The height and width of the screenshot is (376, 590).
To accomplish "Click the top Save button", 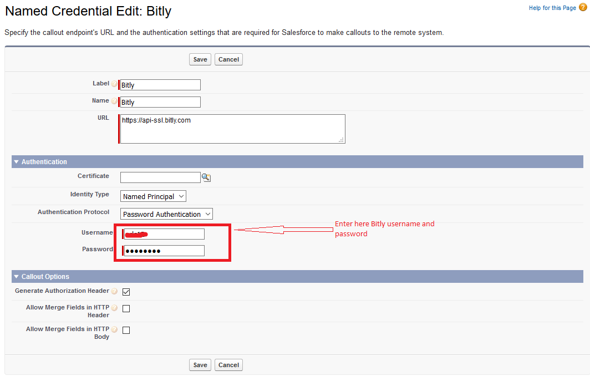I will pos(200,59).
